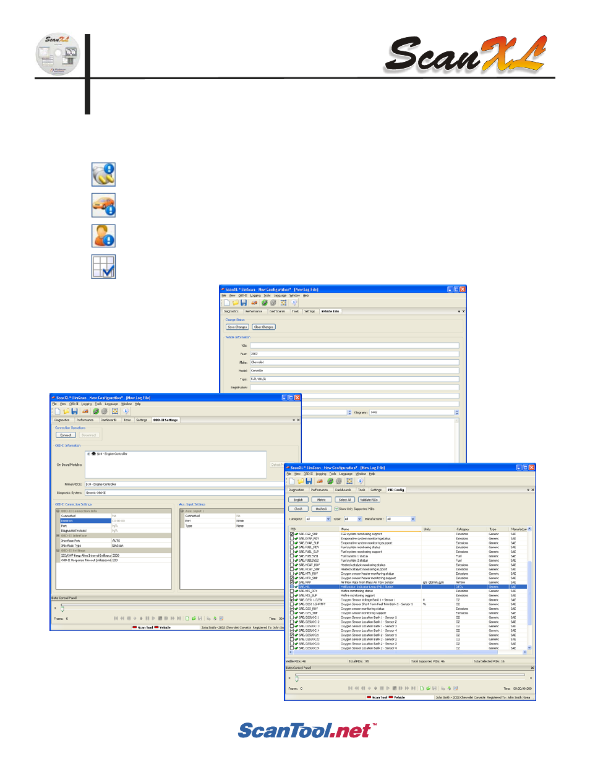This screenshot has width=590, height=764.
Task: Click green connect icon in Vehicle Info window
Action: (265, 303)
